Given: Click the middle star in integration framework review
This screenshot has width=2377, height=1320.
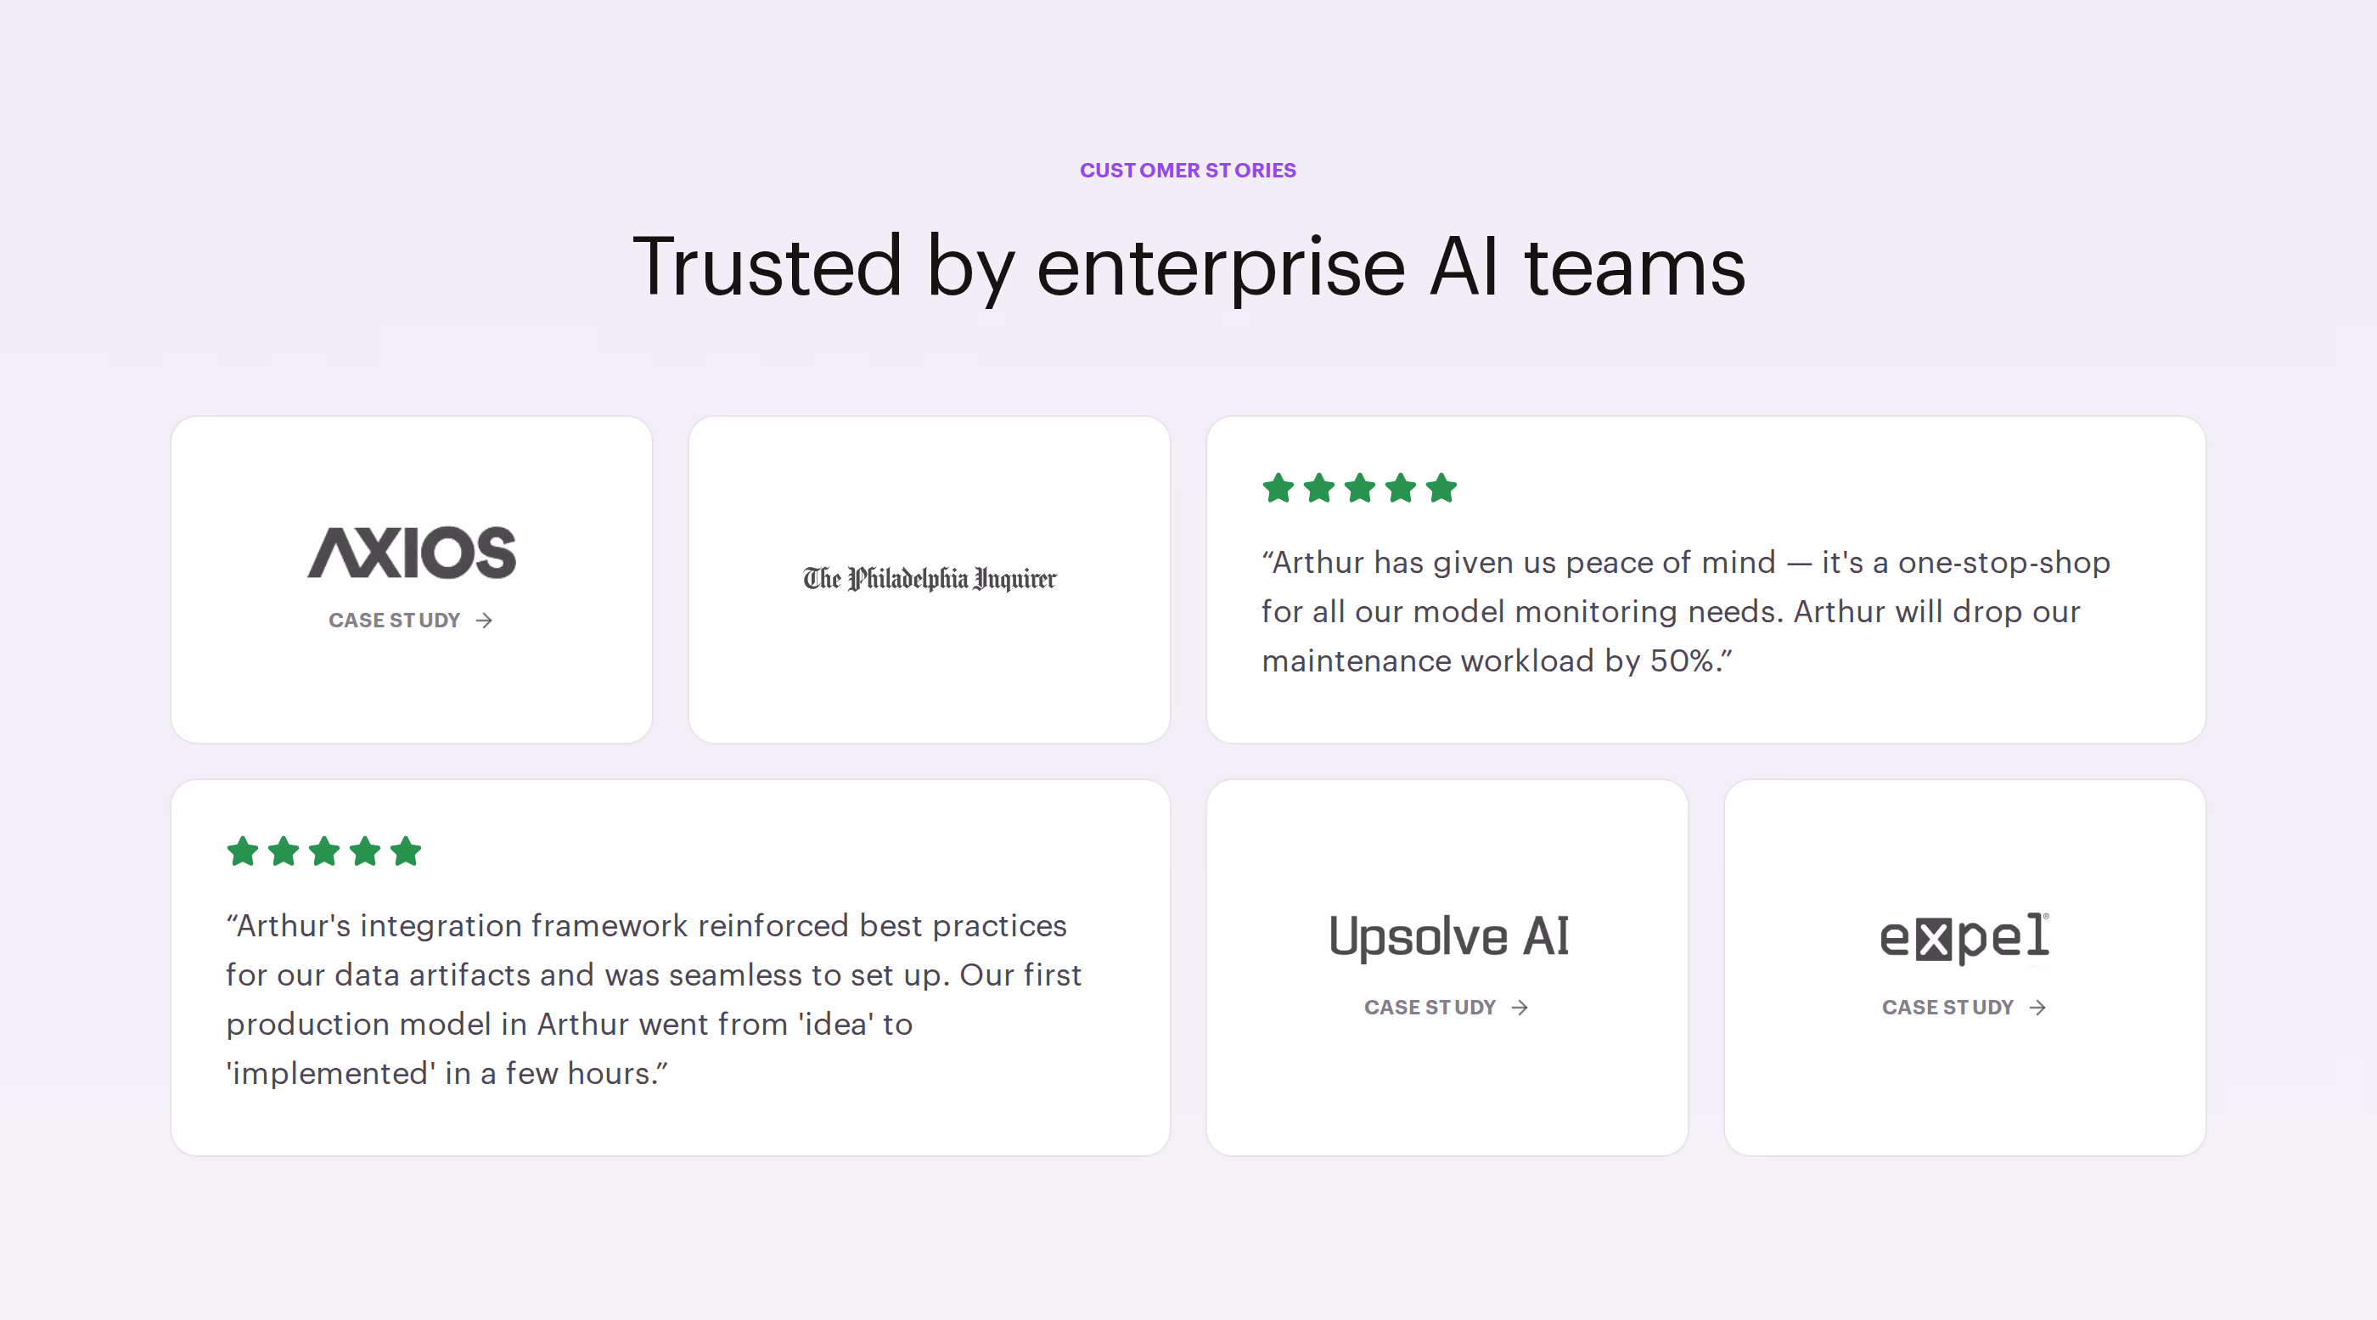Looking at the screenshot, I should (x=324, y=851).
